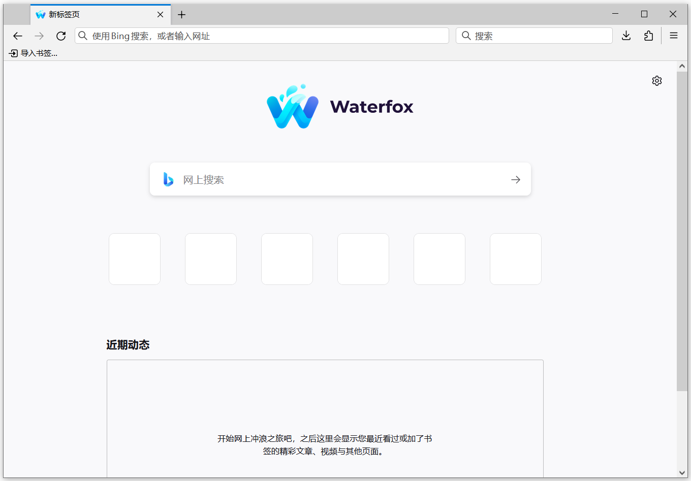Click the Waterfox wordmark text

click(372, 107)
